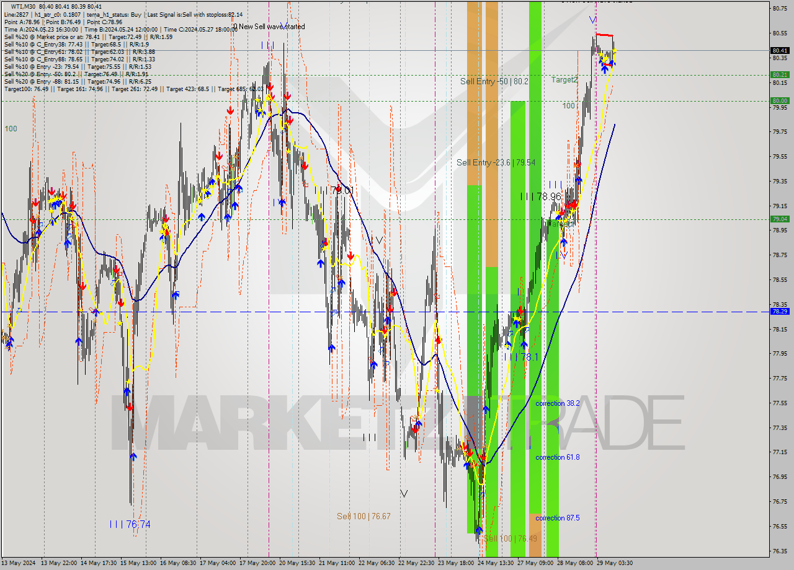
Task: Click 76.35 on the price axis
Action: point(780,551)
